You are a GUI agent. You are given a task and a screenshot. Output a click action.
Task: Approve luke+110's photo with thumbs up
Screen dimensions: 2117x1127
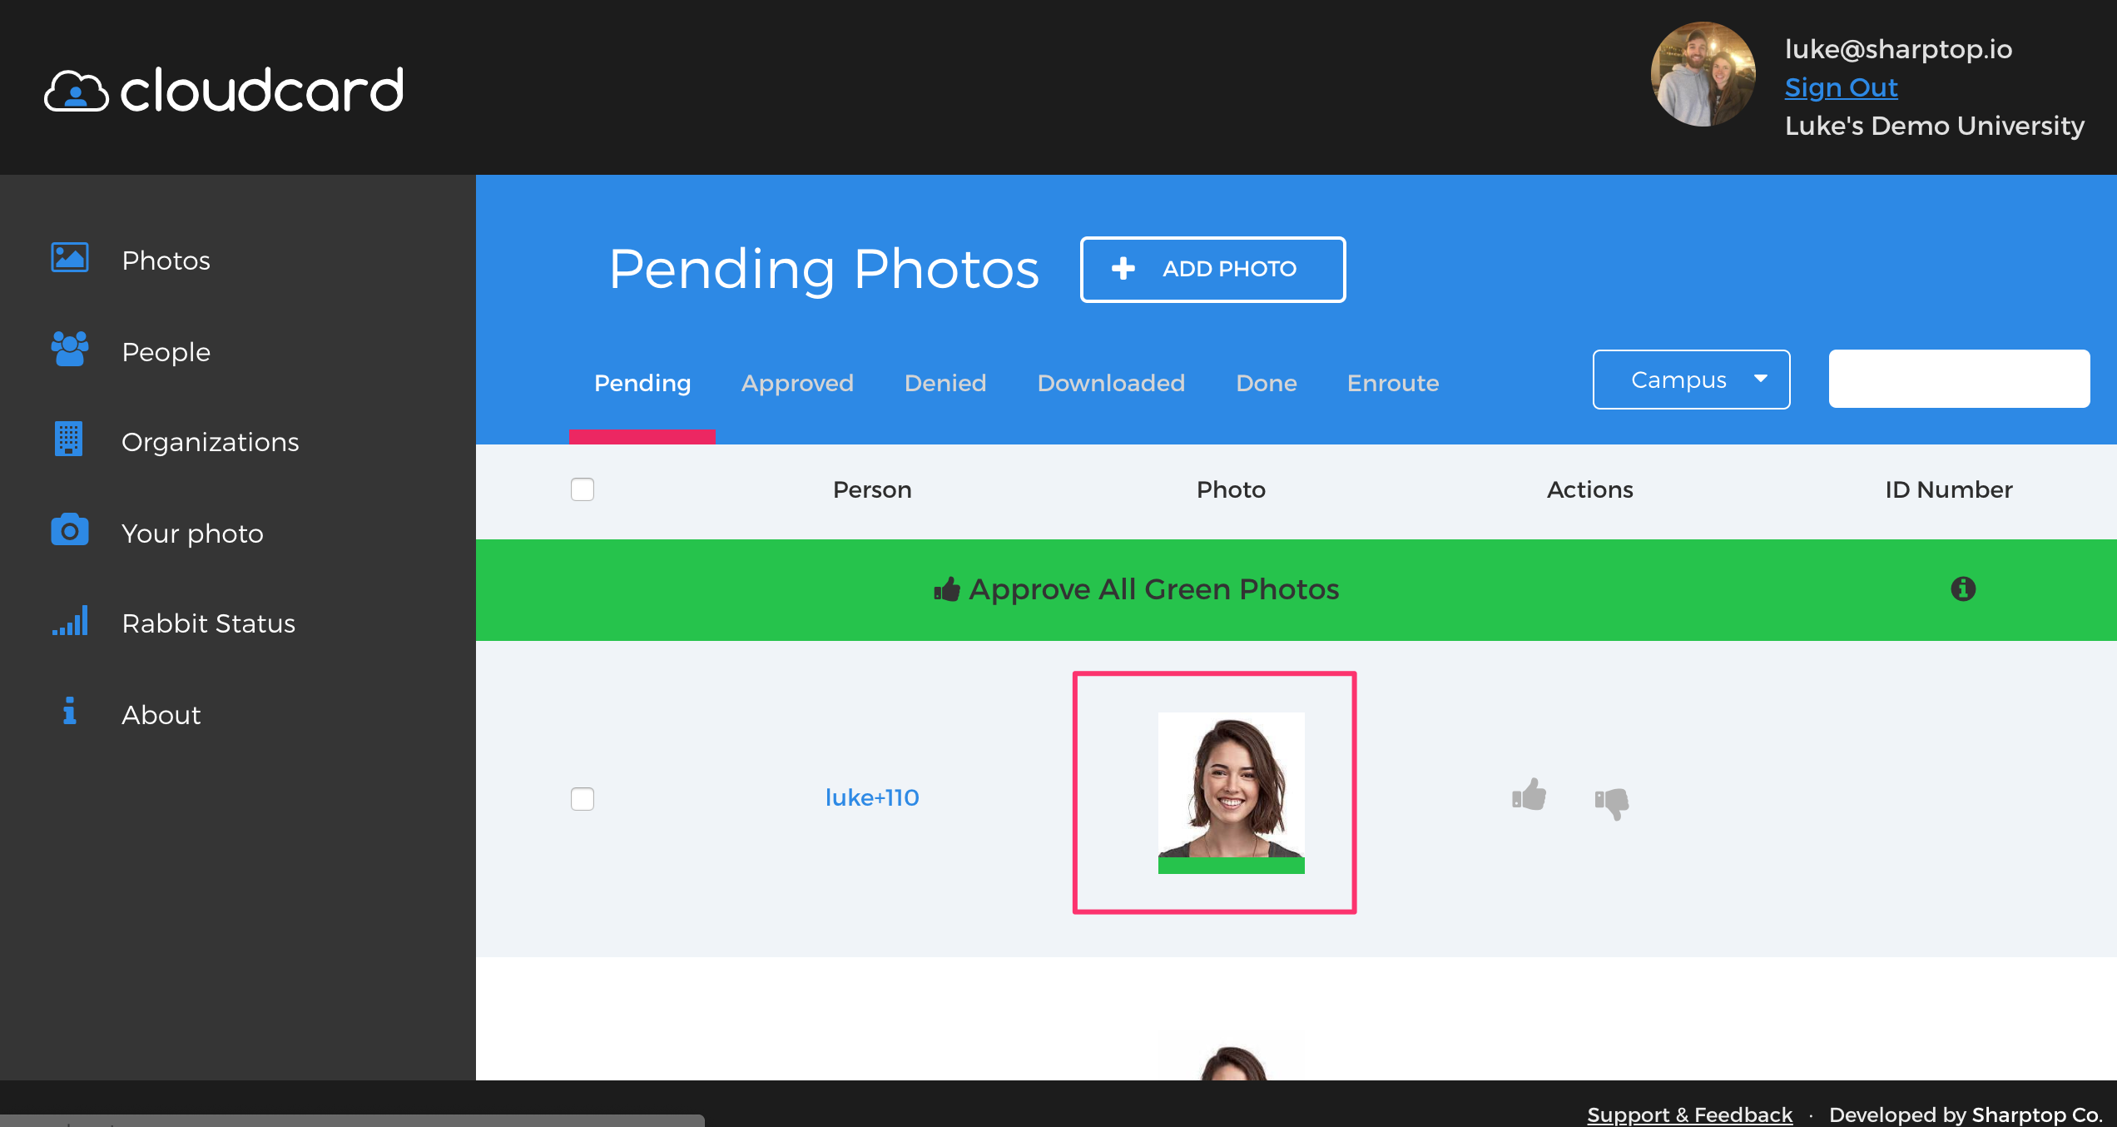[x=1529, y=797]
